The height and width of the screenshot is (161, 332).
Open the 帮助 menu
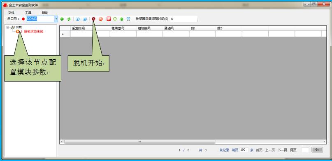click(x=45, y=13)
